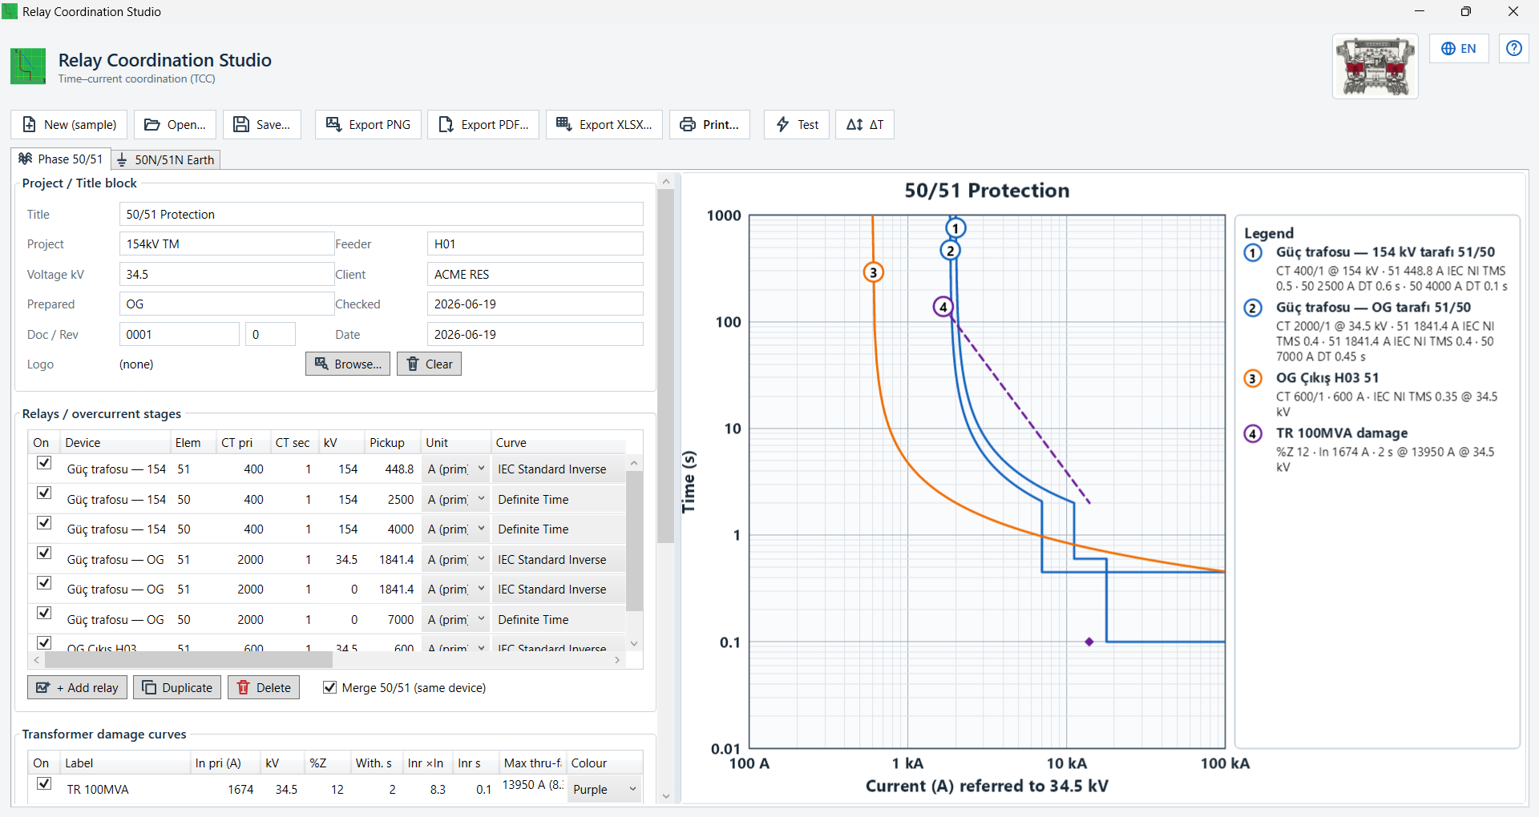The height and width of the screenshot is (817, 1539).
Task: Uncheck the 448.8 pickup relay row
Action: pyautogui.click(x=44, y=463)
